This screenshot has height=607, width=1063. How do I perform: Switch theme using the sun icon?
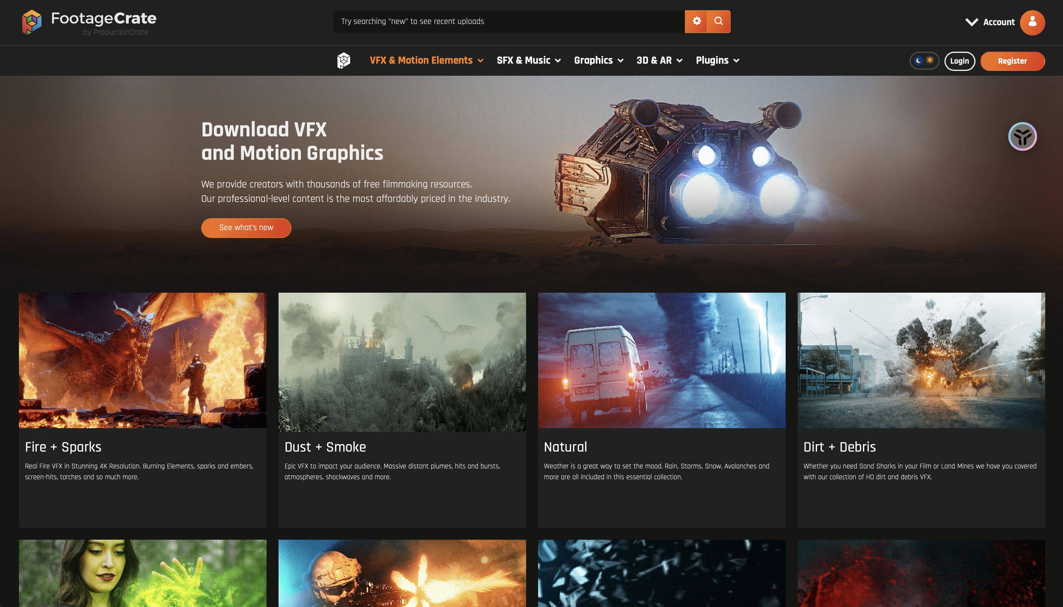(930, 60)
